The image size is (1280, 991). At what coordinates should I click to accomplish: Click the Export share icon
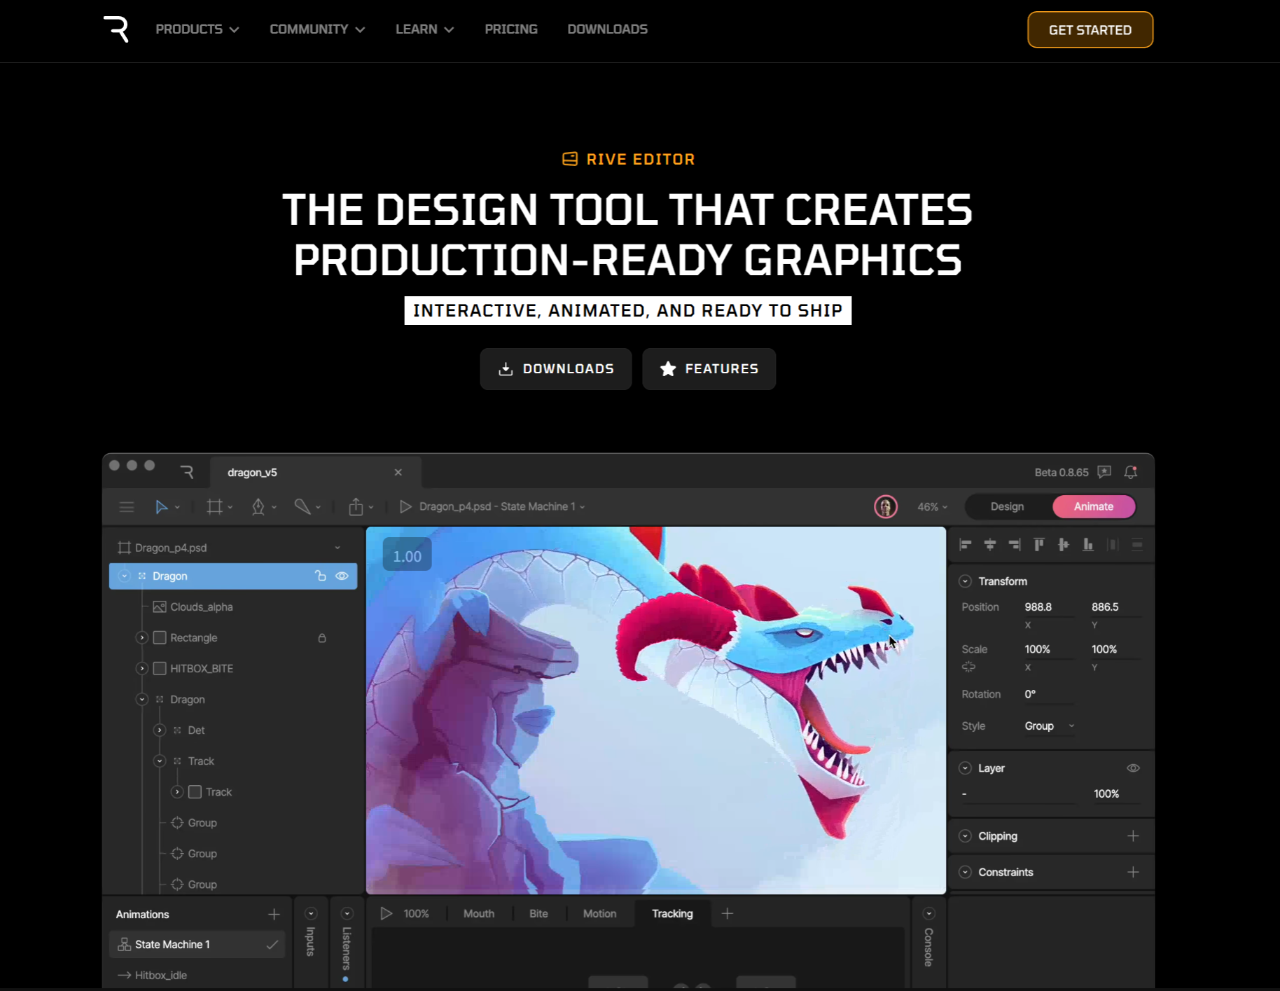(356, 506)
